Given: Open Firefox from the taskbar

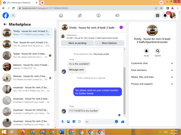Looking at the screenshot, I should point(22,132).
